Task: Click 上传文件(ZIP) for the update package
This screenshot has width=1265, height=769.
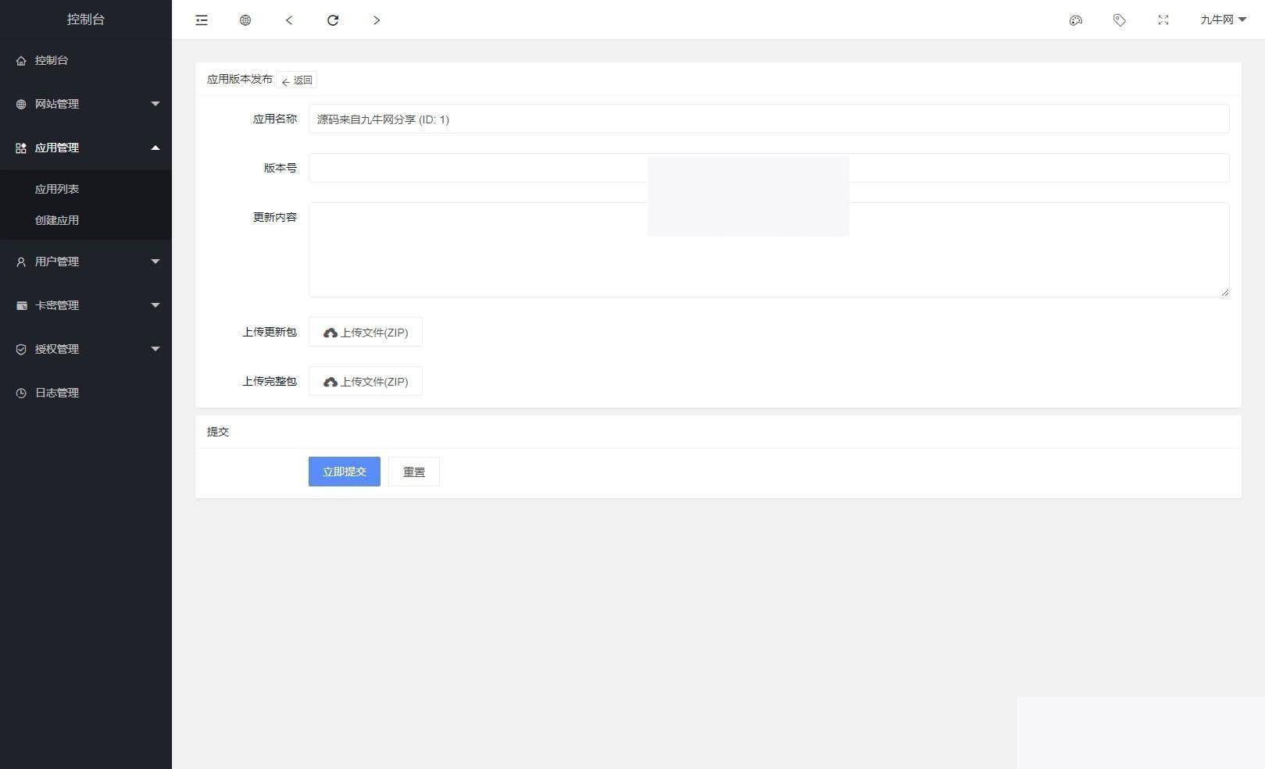Action: 366,332
